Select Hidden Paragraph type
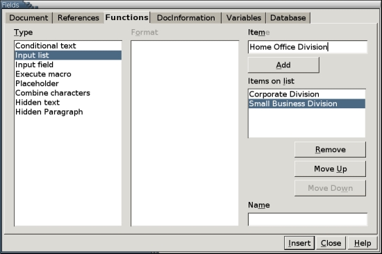This screenshot has width=382, height=254. (x=68, y=112)
